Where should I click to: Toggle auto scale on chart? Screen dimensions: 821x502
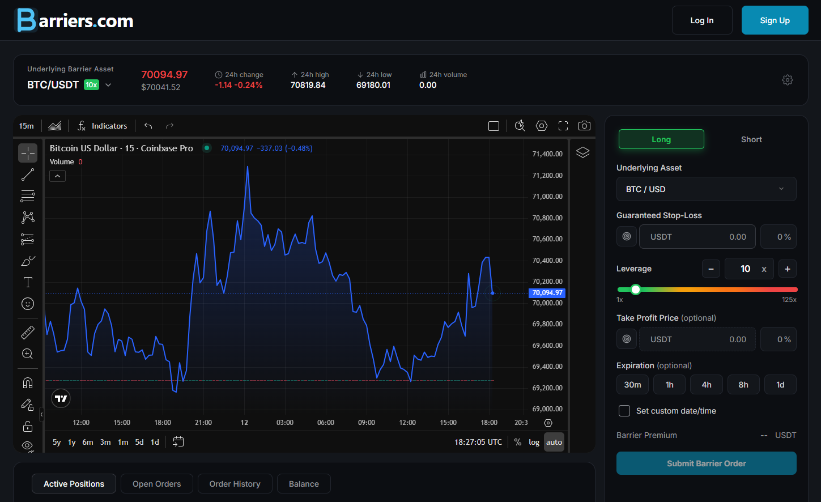[x=554, y=442]
